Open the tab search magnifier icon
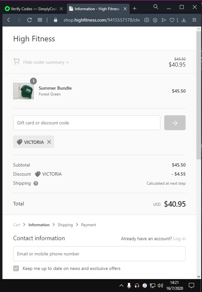The image size is (202, 292). tap(156, 7)
